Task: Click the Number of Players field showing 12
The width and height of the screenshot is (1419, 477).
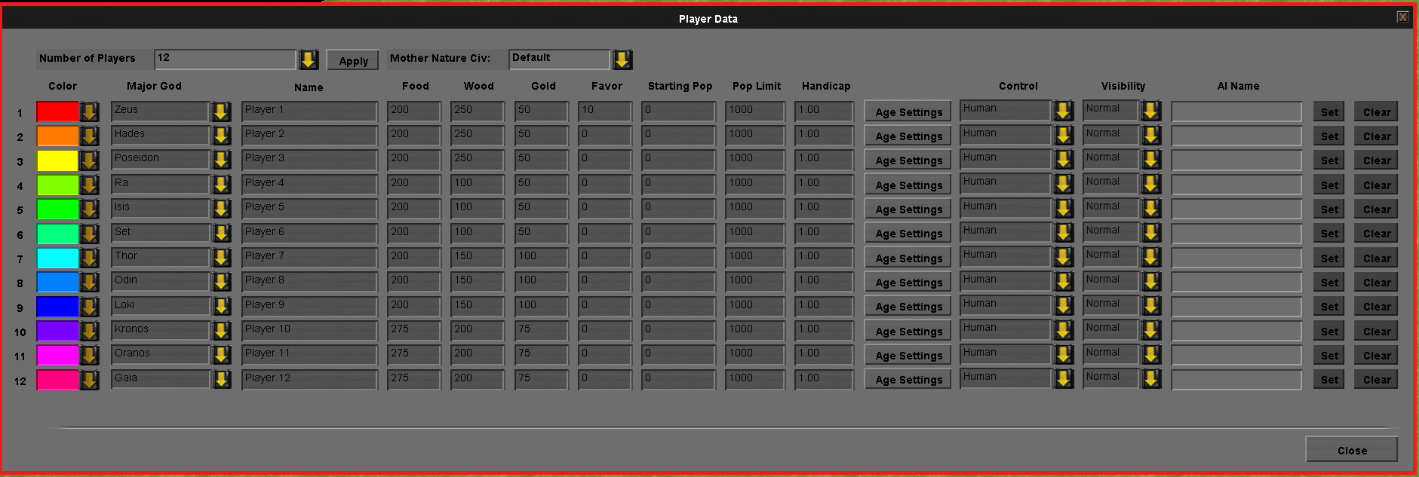Action: click(226, 60)
